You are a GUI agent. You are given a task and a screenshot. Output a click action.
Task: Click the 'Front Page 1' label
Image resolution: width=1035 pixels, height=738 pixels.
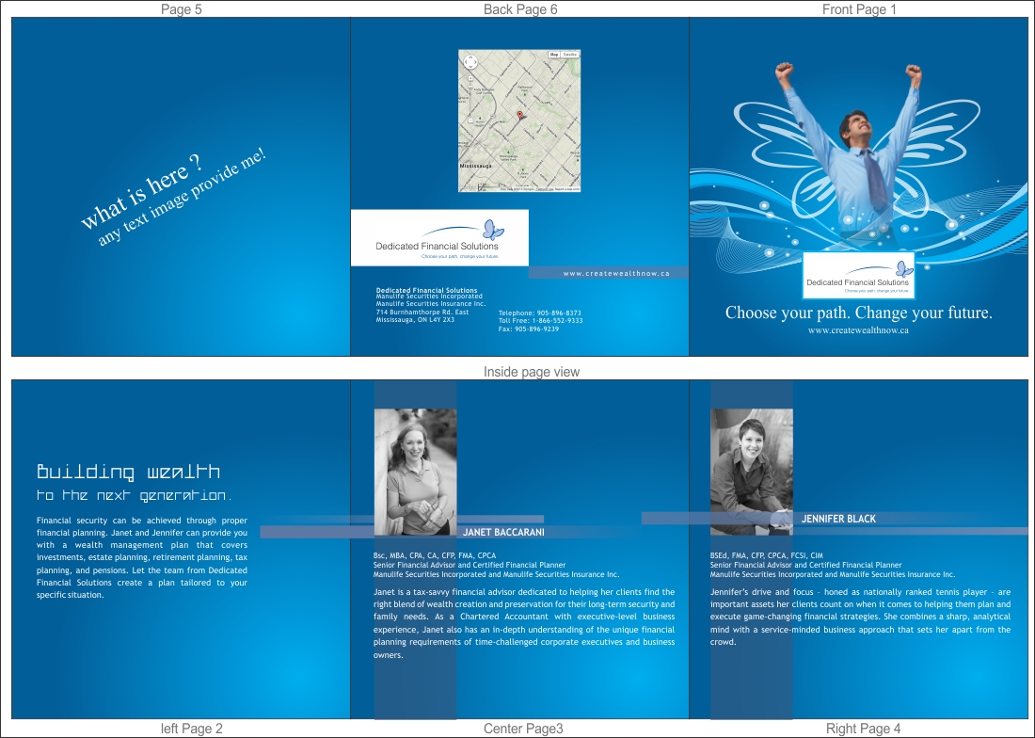pyautogui.click(x=859, y=9)
